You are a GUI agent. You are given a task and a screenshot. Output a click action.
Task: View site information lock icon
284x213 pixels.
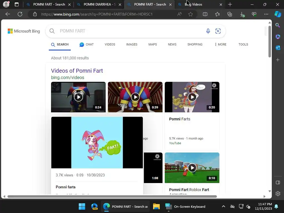tap(35, 14)
